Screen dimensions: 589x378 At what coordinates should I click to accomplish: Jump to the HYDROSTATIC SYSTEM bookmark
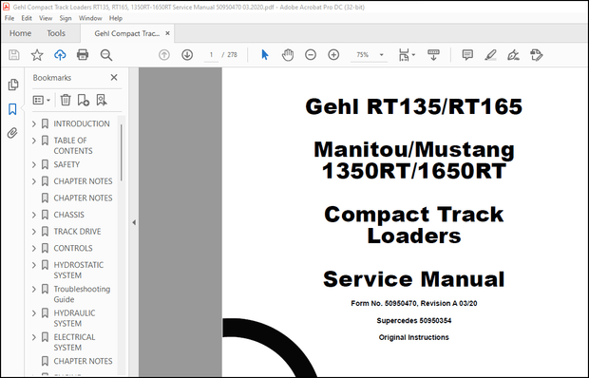pos(79,270)
